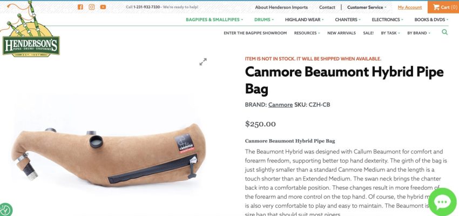Select Enter the Bagpipe Showroom menu item
459x216 pixels.
point(255,33)
